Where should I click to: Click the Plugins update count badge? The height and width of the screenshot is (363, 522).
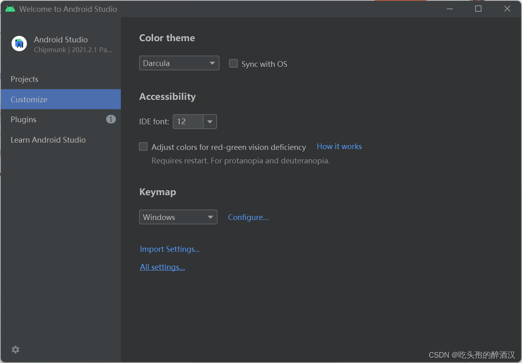click(x=111, y=119)
